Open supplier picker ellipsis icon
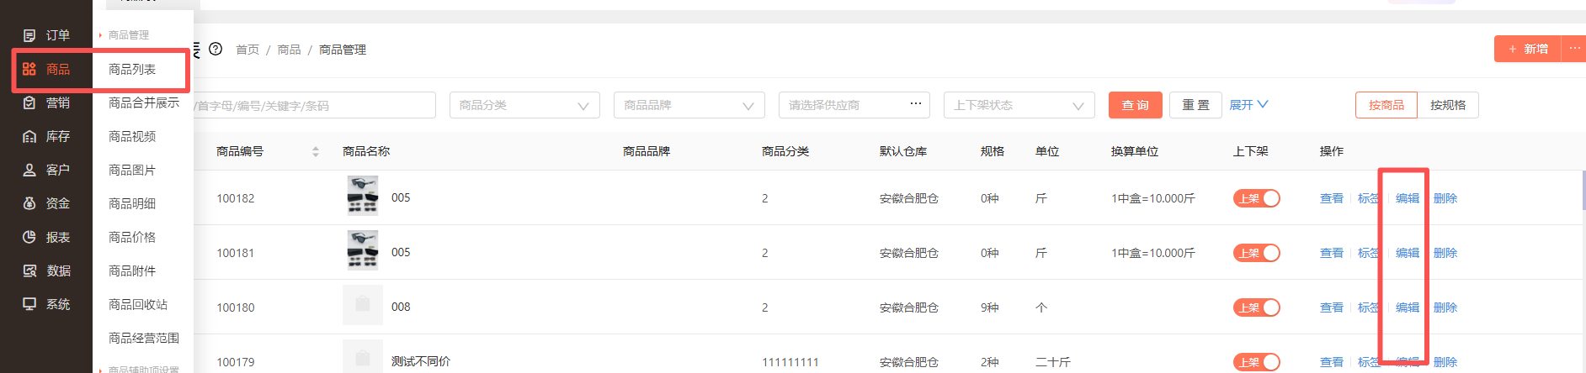The height and width of the screenshot is (373, 1586). coord(916,104)
